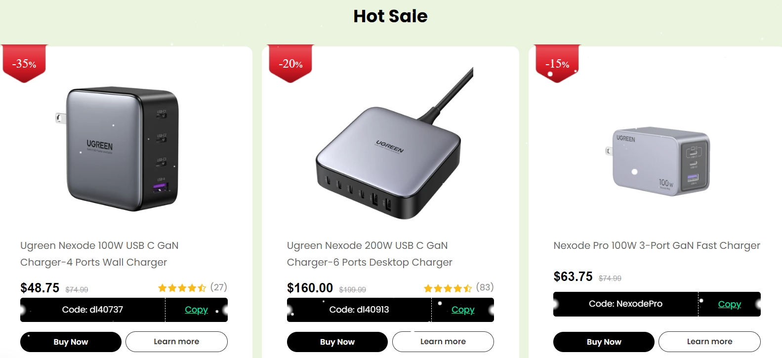
Task: Click the -35% discount badge
Action: tap(24, 64)
